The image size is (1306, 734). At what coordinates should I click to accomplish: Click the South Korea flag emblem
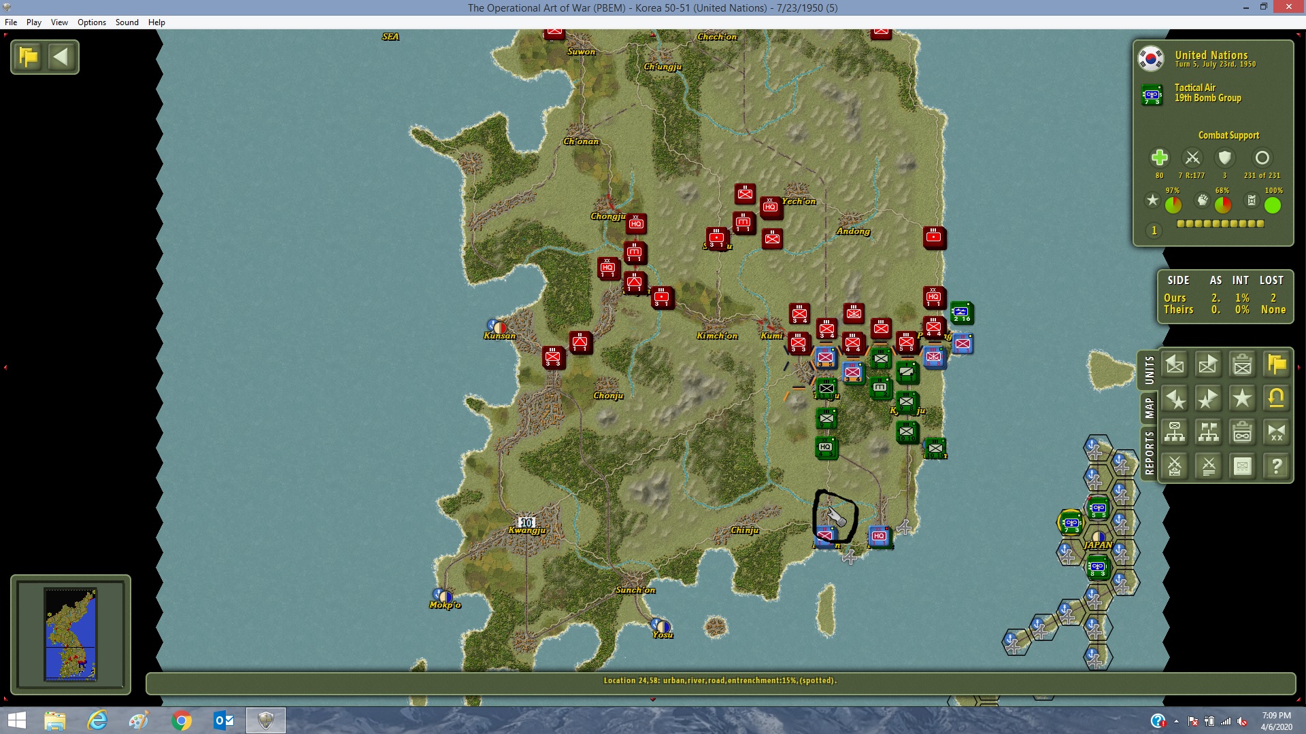[x=1151, y=58]
